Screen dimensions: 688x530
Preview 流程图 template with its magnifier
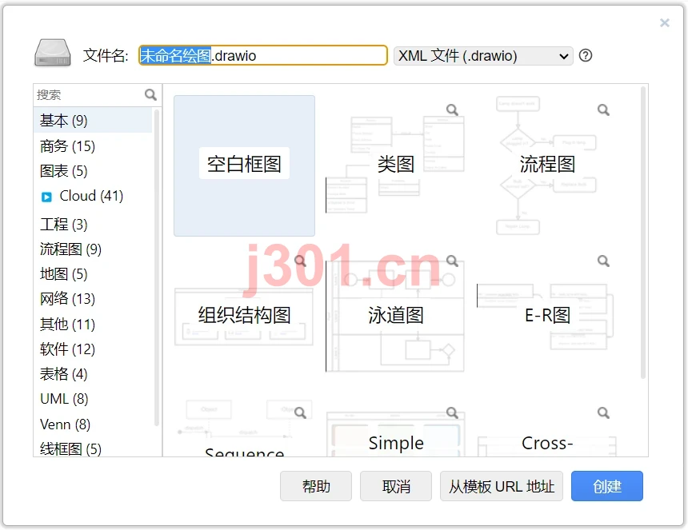point(603,110)
